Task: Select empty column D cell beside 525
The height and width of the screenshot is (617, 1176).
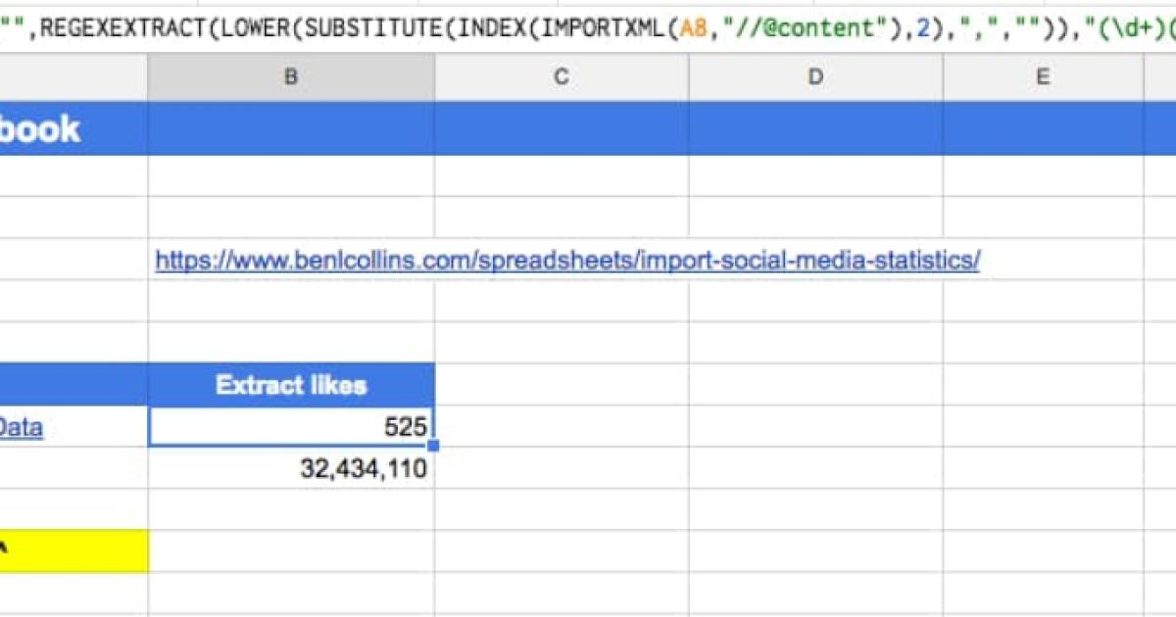Action: [x=815, y=427]
